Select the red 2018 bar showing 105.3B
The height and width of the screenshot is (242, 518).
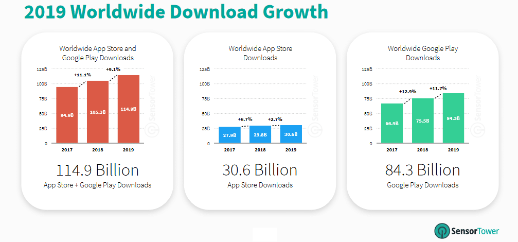[97, 112]
